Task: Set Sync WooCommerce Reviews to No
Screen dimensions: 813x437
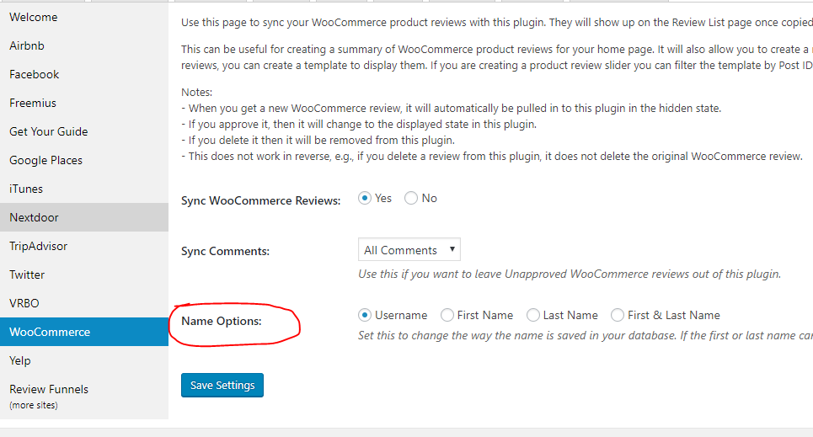Action: 411,198
